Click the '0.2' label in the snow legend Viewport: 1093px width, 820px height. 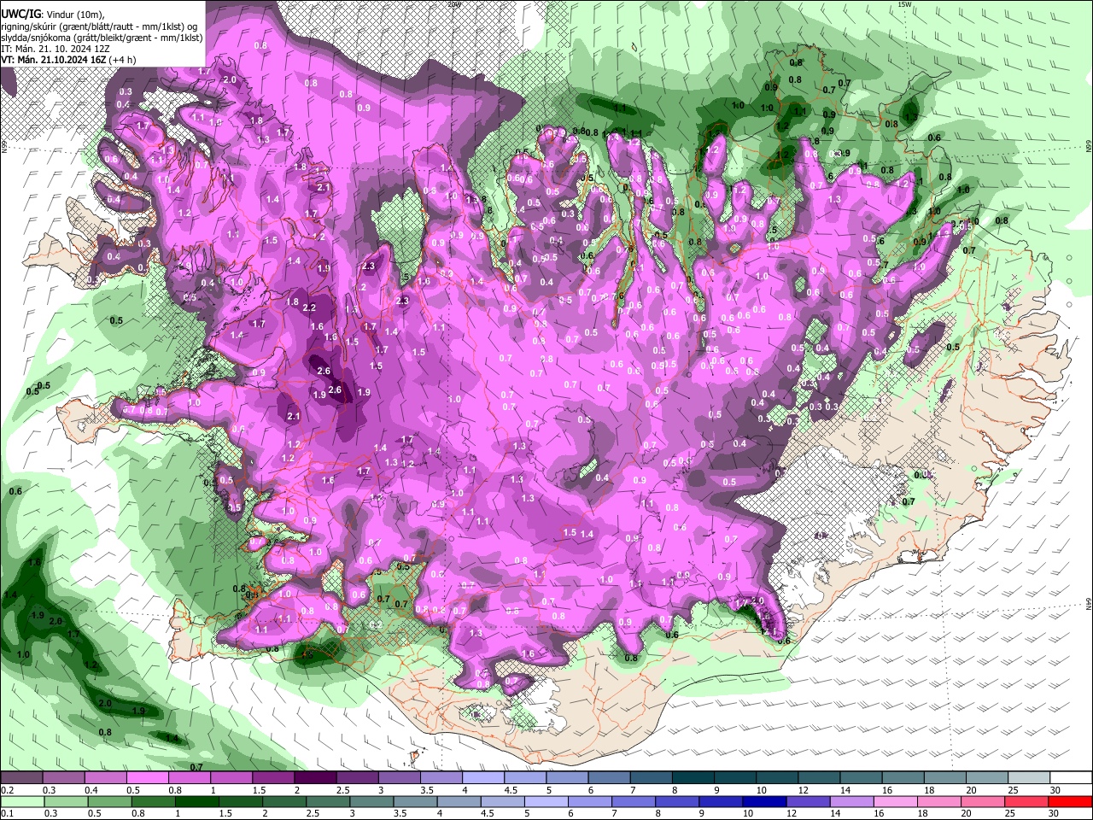click(8, 790)
